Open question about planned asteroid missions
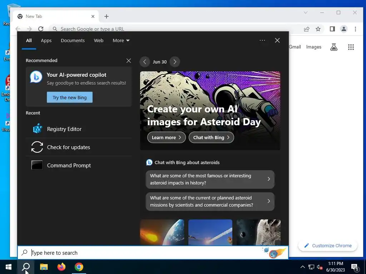Screen dimensions: 366x274 [210, 201]
